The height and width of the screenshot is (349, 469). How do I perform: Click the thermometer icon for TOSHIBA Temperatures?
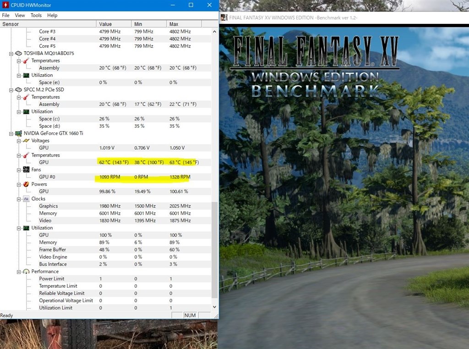pos(26,60)
